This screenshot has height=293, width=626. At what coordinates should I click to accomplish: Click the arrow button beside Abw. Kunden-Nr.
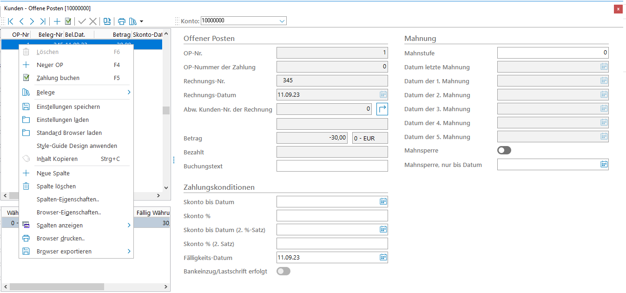(x=382, y=109)
